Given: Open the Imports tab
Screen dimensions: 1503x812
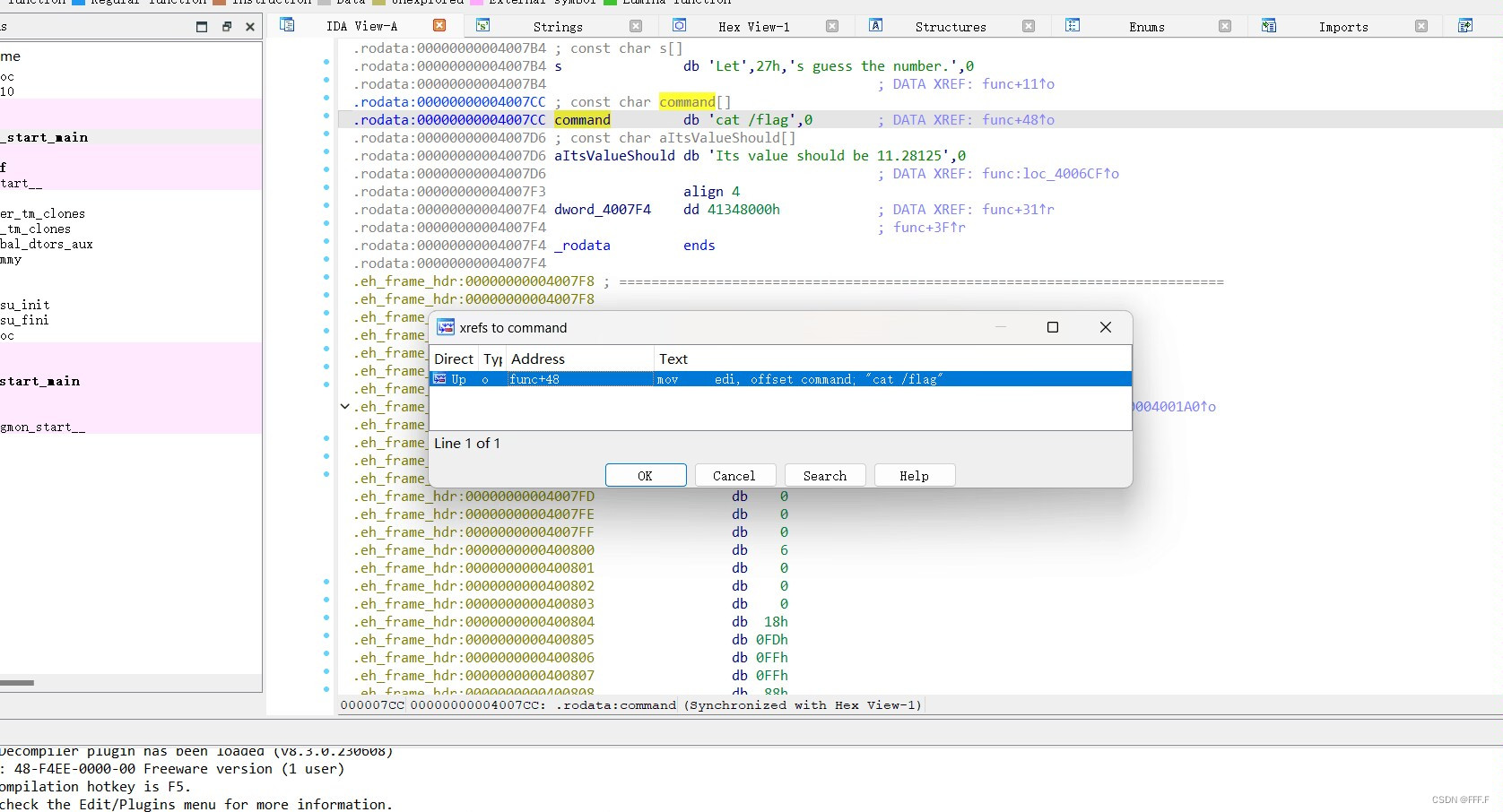Looking at the screenshot, I should pyautogui.click(x=1343, y=27).
